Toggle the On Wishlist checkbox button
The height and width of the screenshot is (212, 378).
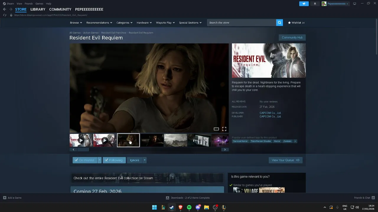click(x=85, y=160)
